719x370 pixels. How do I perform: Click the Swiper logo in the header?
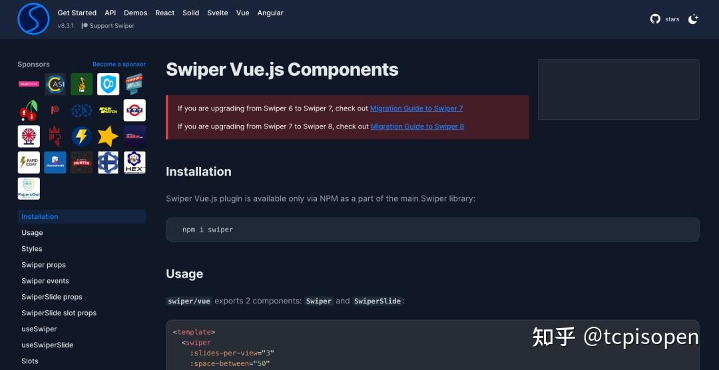33,19
